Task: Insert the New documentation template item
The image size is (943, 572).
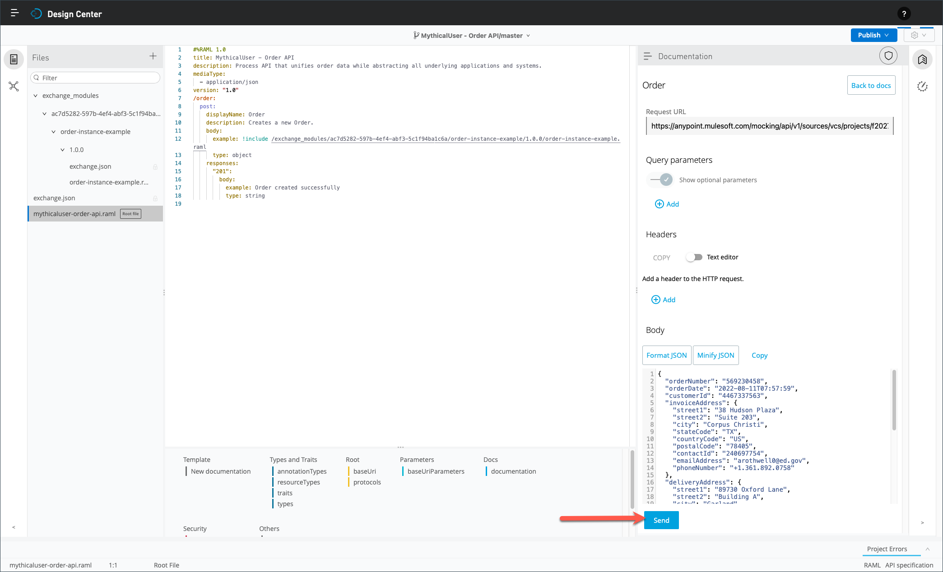Action: pyautogui.click(x=220, y=471)
